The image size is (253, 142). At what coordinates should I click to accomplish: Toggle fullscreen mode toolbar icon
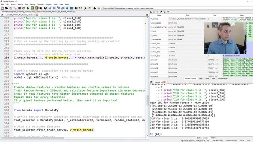pyautogui.click(x=80, y=8)
